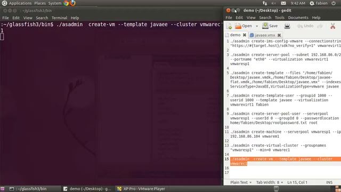Click the redo arrow icon in gedit
Image resolution: width=341 pixels, height=192 pixels.
pyautogui.click(x=320, y=26)
